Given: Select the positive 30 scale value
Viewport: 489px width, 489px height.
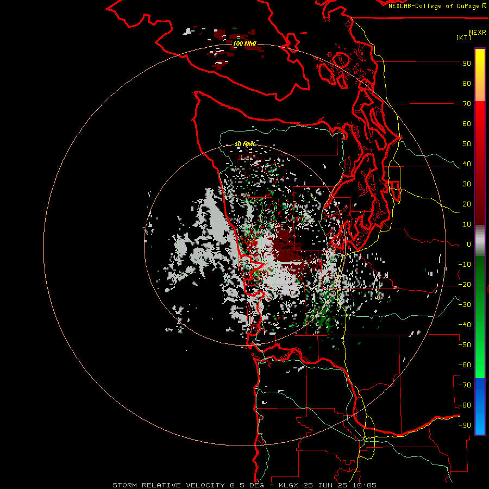Looking at the screenshot, I should click(x=467, y=184).
